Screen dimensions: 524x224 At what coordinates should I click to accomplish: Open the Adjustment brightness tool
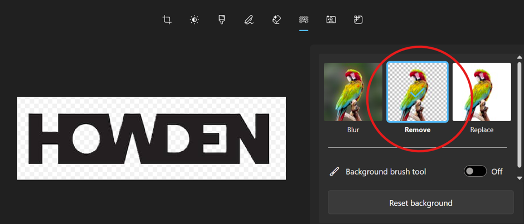(194, 19)
